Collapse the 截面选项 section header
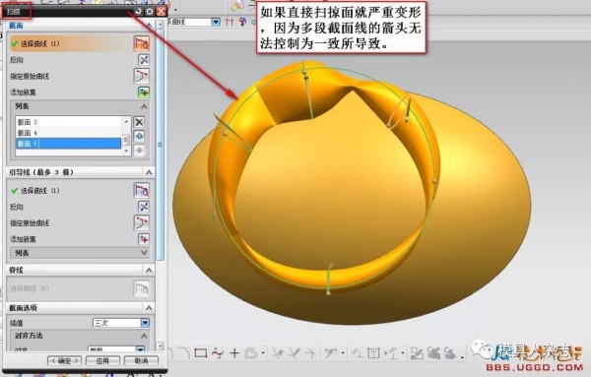The height and width of the screenshot is (377, 591). [x=149, y=308]
